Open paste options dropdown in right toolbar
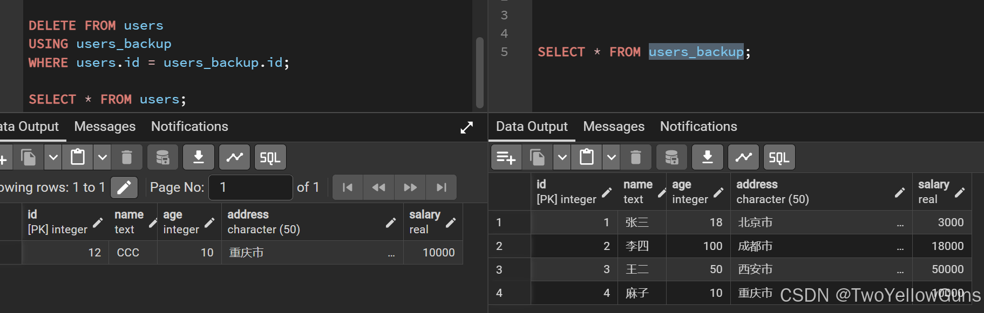This screenshot has height=313, width=984. click(x=611, y=157)
